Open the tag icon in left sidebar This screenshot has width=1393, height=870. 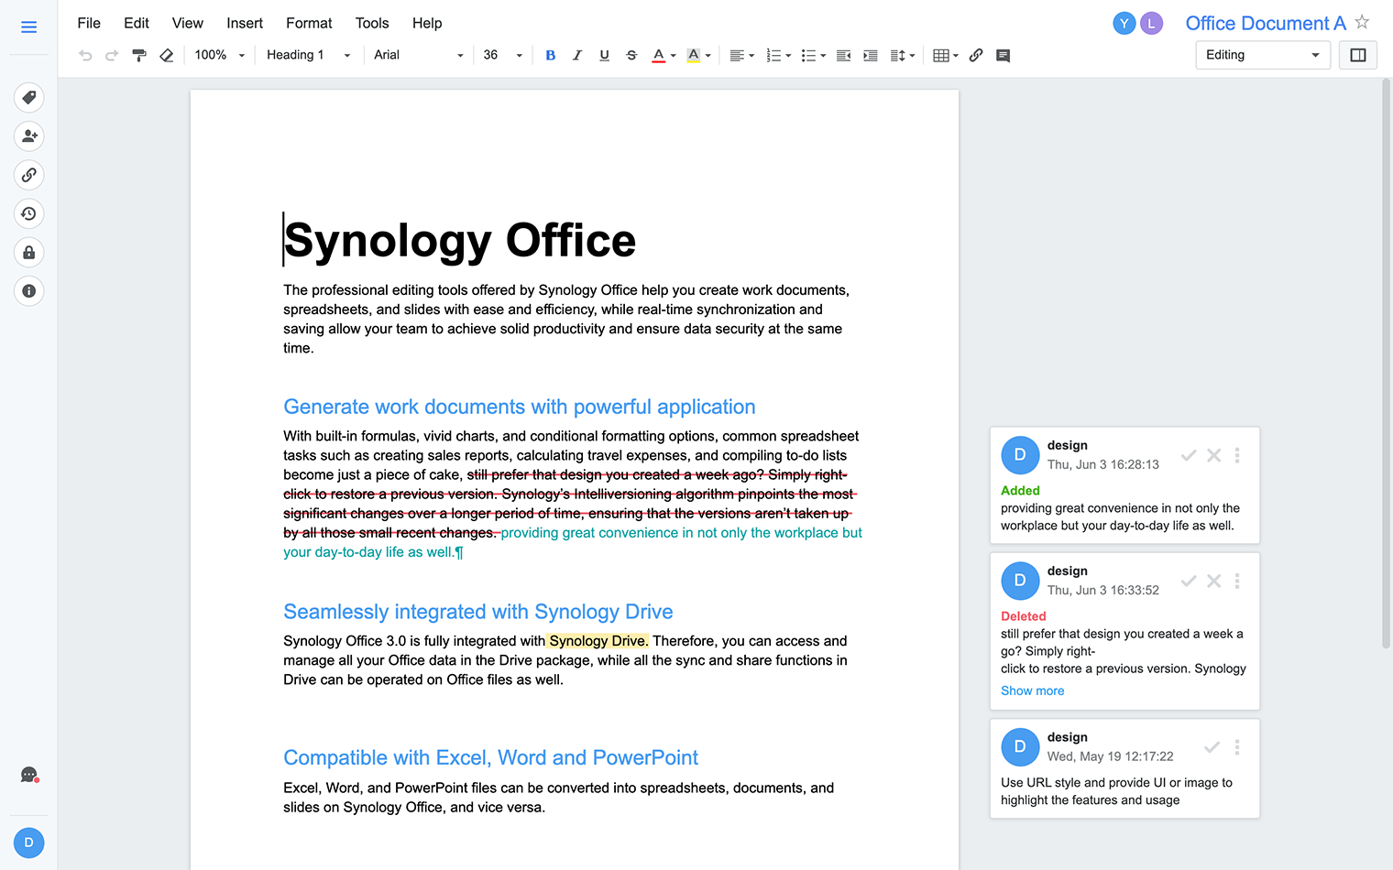tap(29, 98)
